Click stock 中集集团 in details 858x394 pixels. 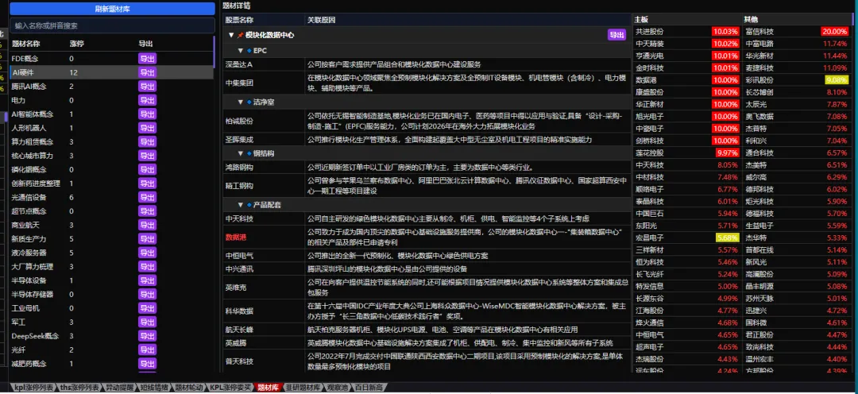(239, 82)
